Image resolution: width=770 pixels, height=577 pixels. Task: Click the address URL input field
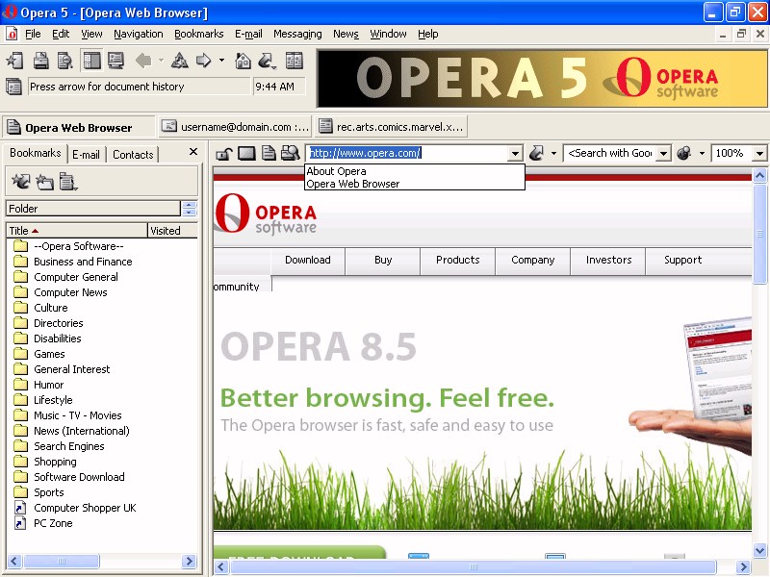(x=407, y=154)
